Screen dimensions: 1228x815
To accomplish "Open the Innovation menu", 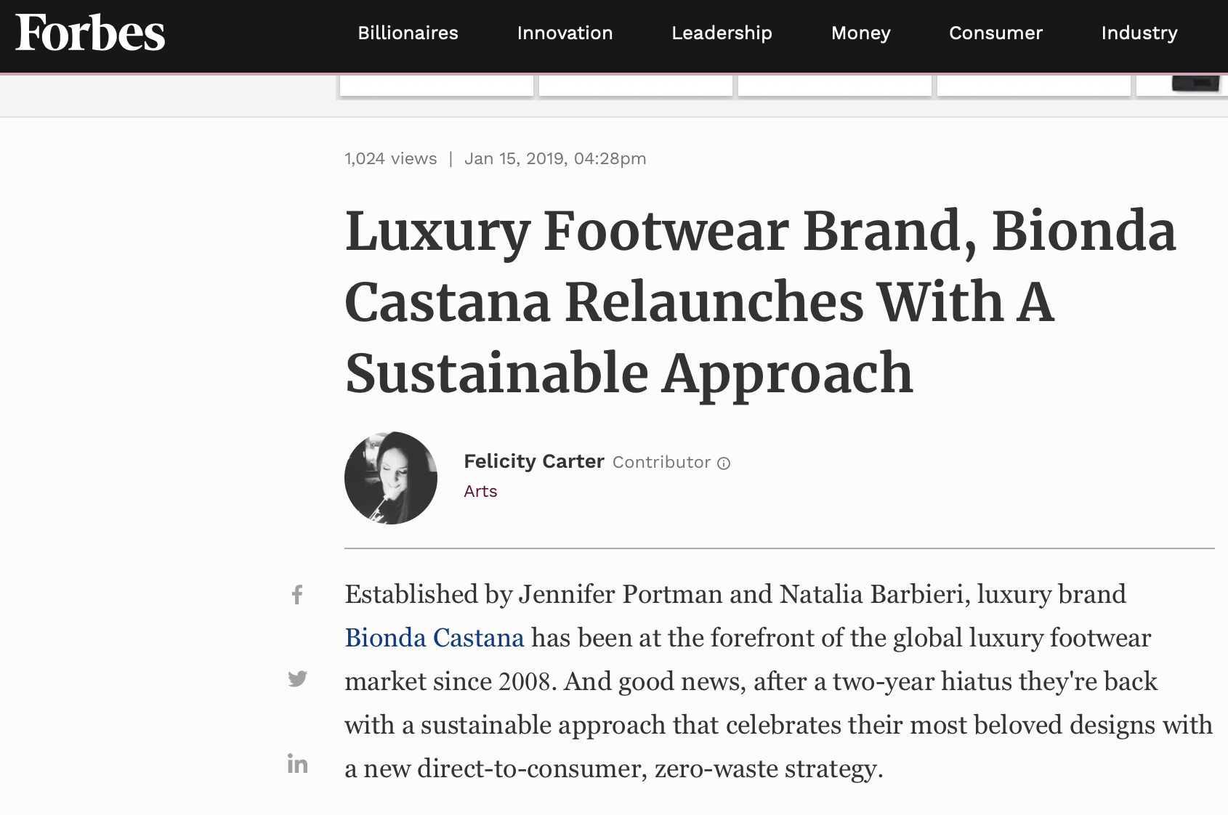I will pos(565,33).
